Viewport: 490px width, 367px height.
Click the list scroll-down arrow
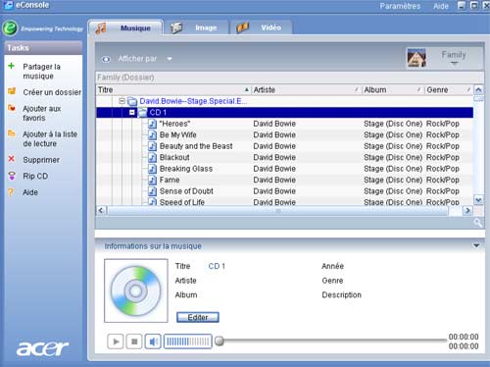478,200
